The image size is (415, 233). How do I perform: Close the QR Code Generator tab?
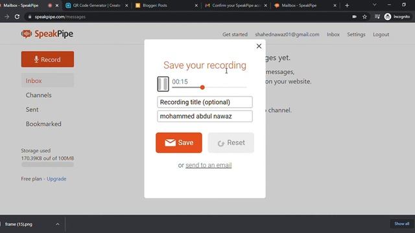(126, 6)
